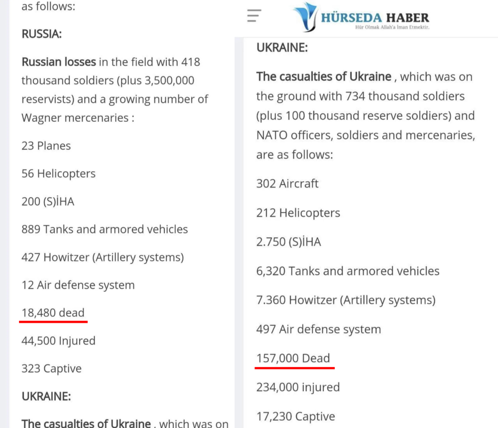Screen dimensions: 498x428
Task: Click 'The casualties of Ukraine' bold text
Action: pyautogui.click(x=324, y=77)
